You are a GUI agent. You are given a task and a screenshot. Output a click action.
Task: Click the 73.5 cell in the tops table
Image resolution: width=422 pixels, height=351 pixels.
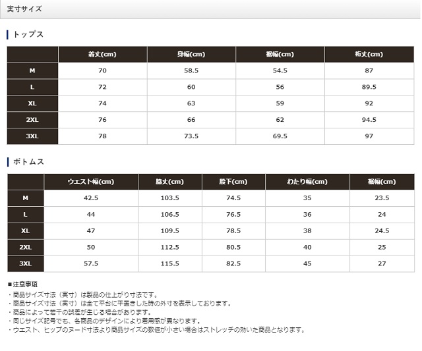pos(191,136)
